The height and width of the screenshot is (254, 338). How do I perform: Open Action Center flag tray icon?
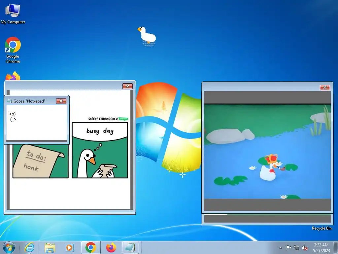288,248
